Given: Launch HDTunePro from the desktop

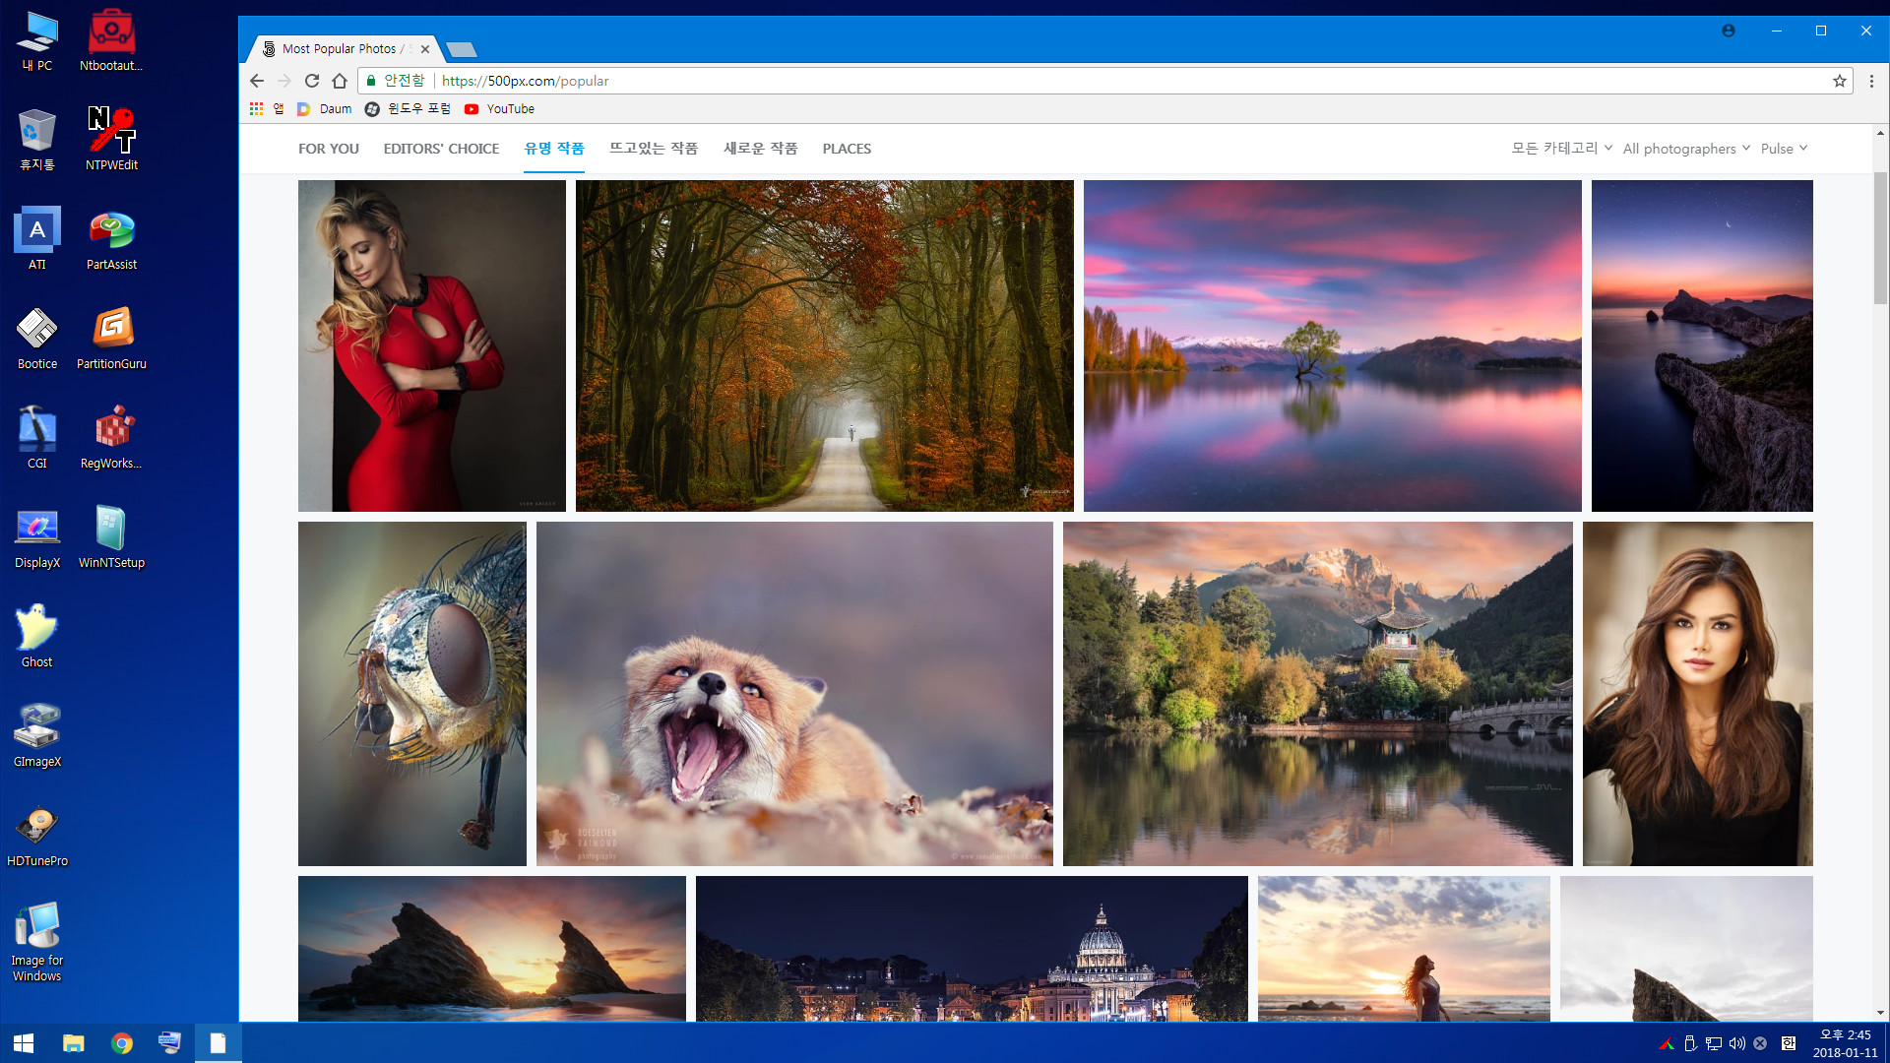Looking at the screenshot, I should (37, 836).
